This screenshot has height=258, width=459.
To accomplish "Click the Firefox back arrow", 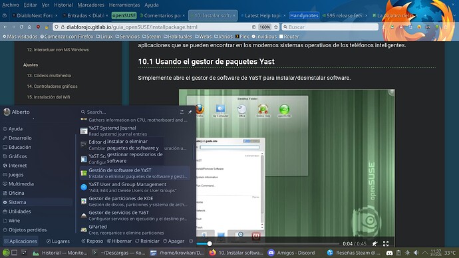I will [5, 27].
